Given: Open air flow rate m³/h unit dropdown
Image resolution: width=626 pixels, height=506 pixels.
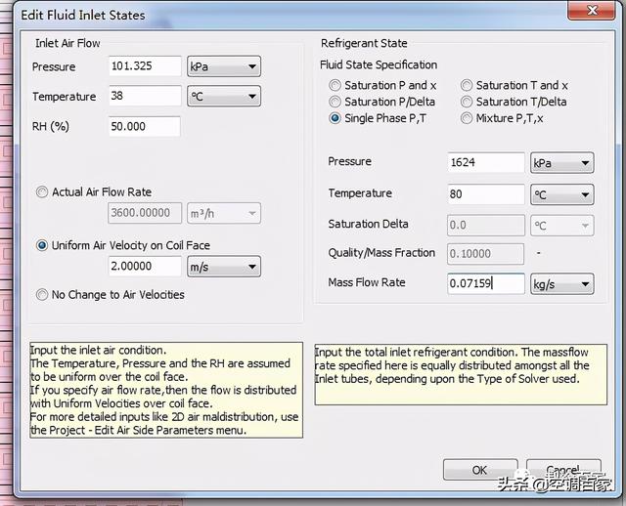Looking at the screenshot, I should pyautogui.click(x=224, y=213).
